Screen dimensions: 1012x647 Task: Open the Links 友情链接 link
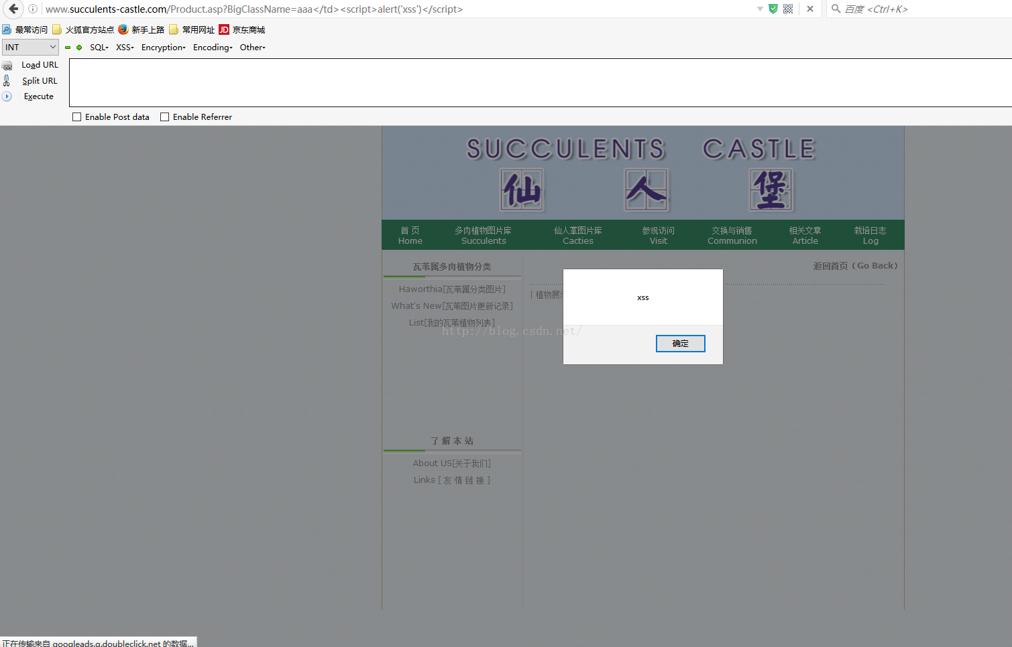click(x=452, y=480)
